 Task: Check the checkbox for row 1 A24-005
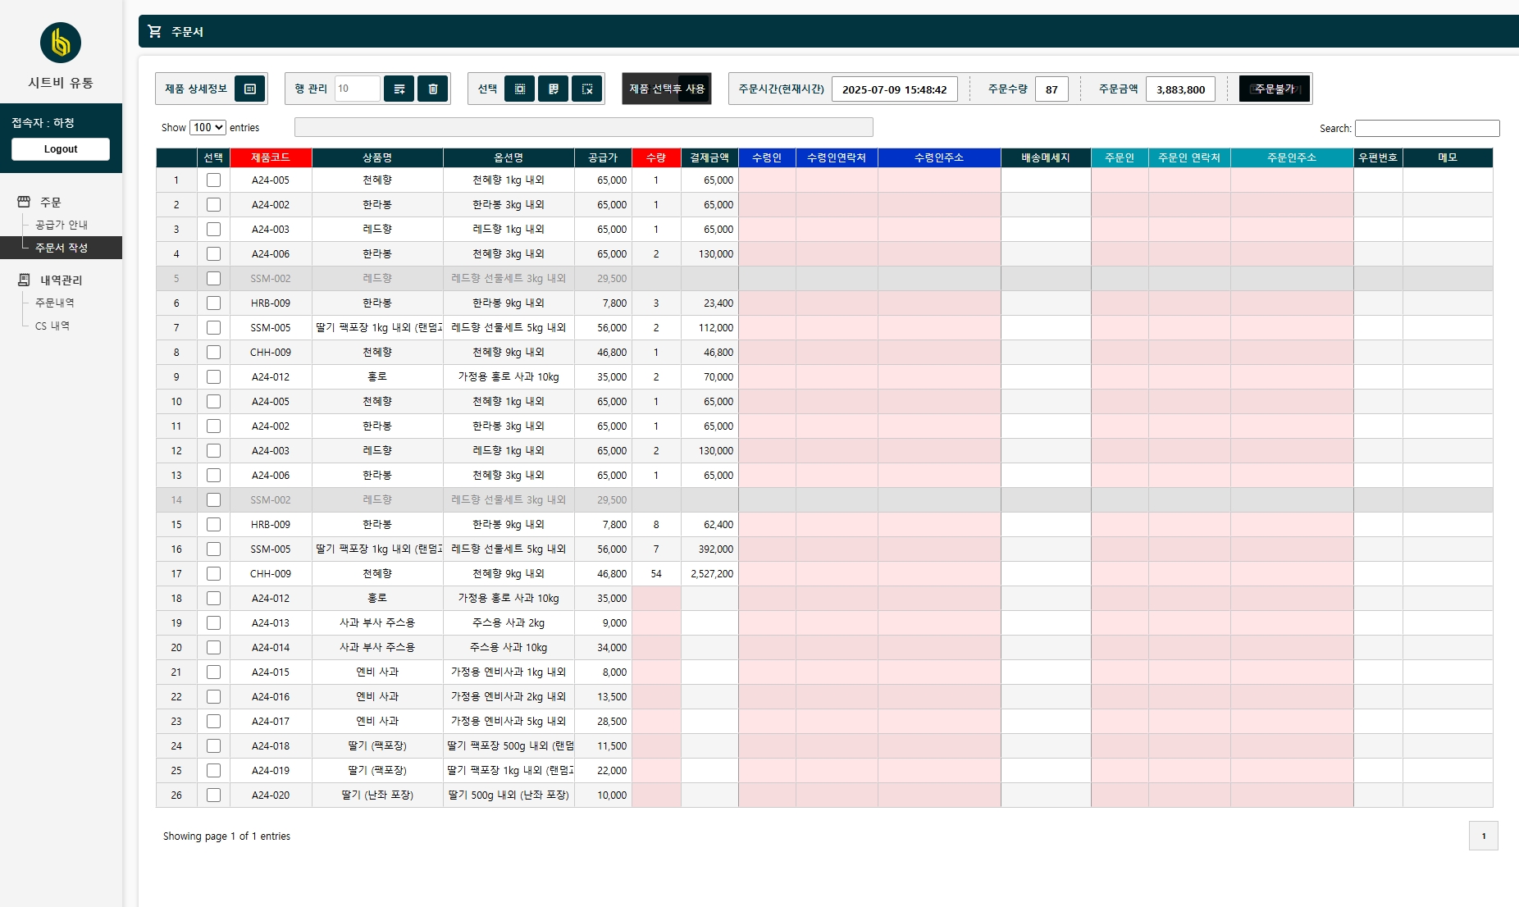pyautogui.click(x=213, y=180)
